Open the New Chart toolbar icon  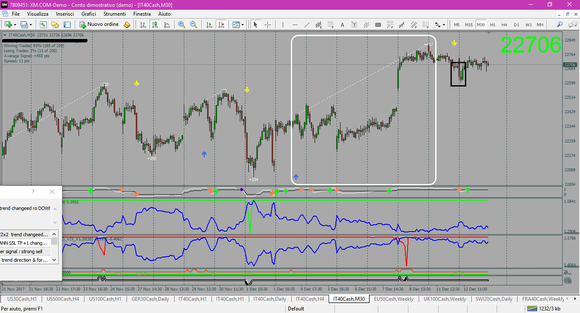[x=8, y=25]
